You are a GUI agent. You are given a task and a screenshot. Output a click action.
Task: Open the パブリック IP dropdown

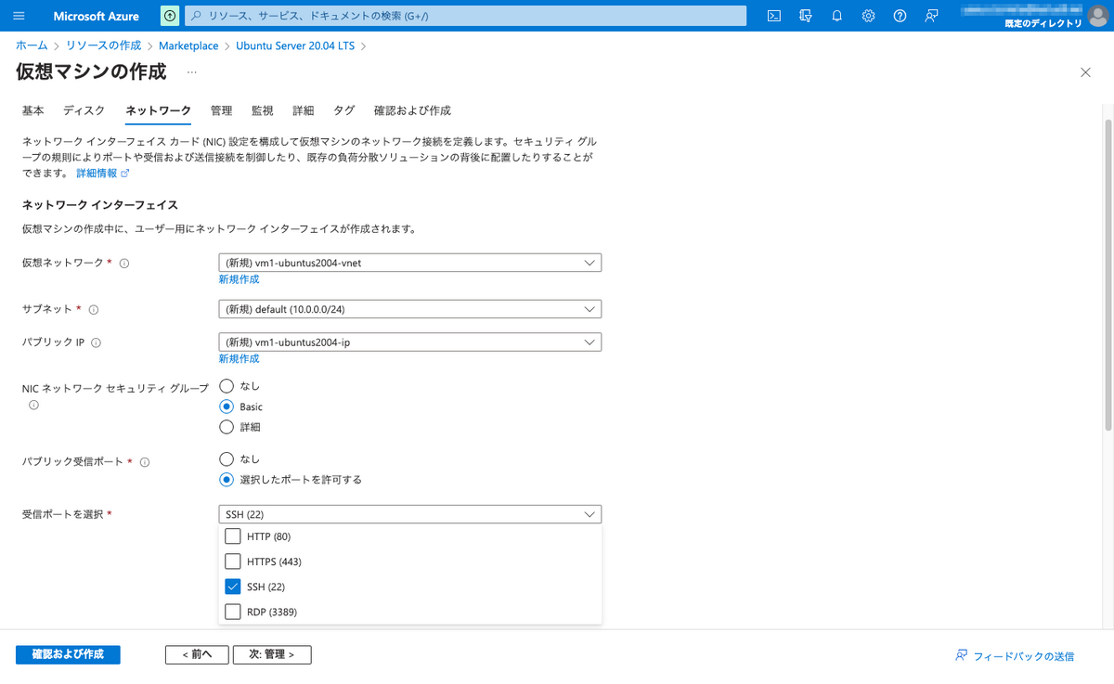click(x=410, y=342)
